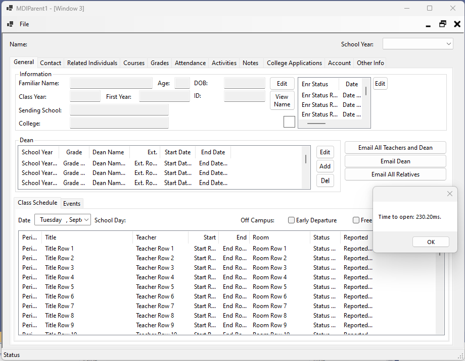Image resolution: width=465 pixels, height=361 pixels.
Task: Click the Teacher column header in schedule
Action: coord(160,237)
